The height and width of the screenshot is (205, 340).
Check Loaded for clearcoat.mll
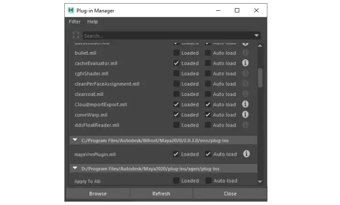pos(176,94)
